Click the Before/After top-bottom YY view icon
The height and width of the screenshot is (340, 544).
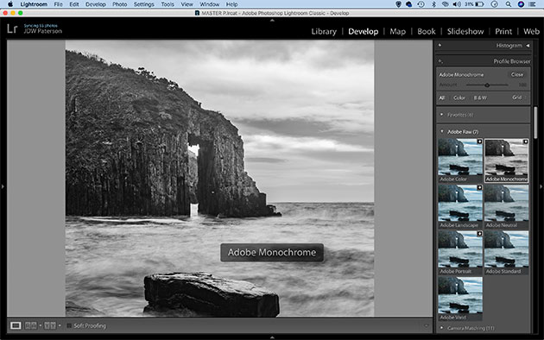[50, 326]
